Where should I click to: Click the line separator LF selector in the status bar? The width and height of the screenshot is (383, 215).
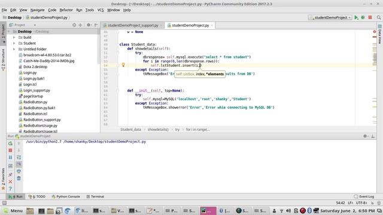pos(350,203)
